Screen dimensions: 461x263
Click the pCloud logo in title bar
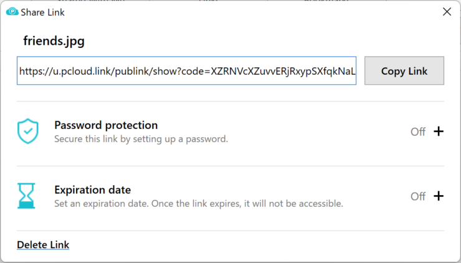click(12, 12)
